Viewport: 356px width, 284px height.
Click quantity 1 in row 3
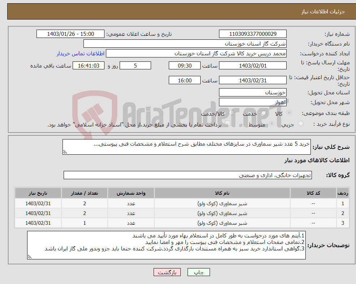85,223
